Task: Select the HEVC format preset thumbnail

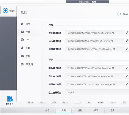Action: 66,102
